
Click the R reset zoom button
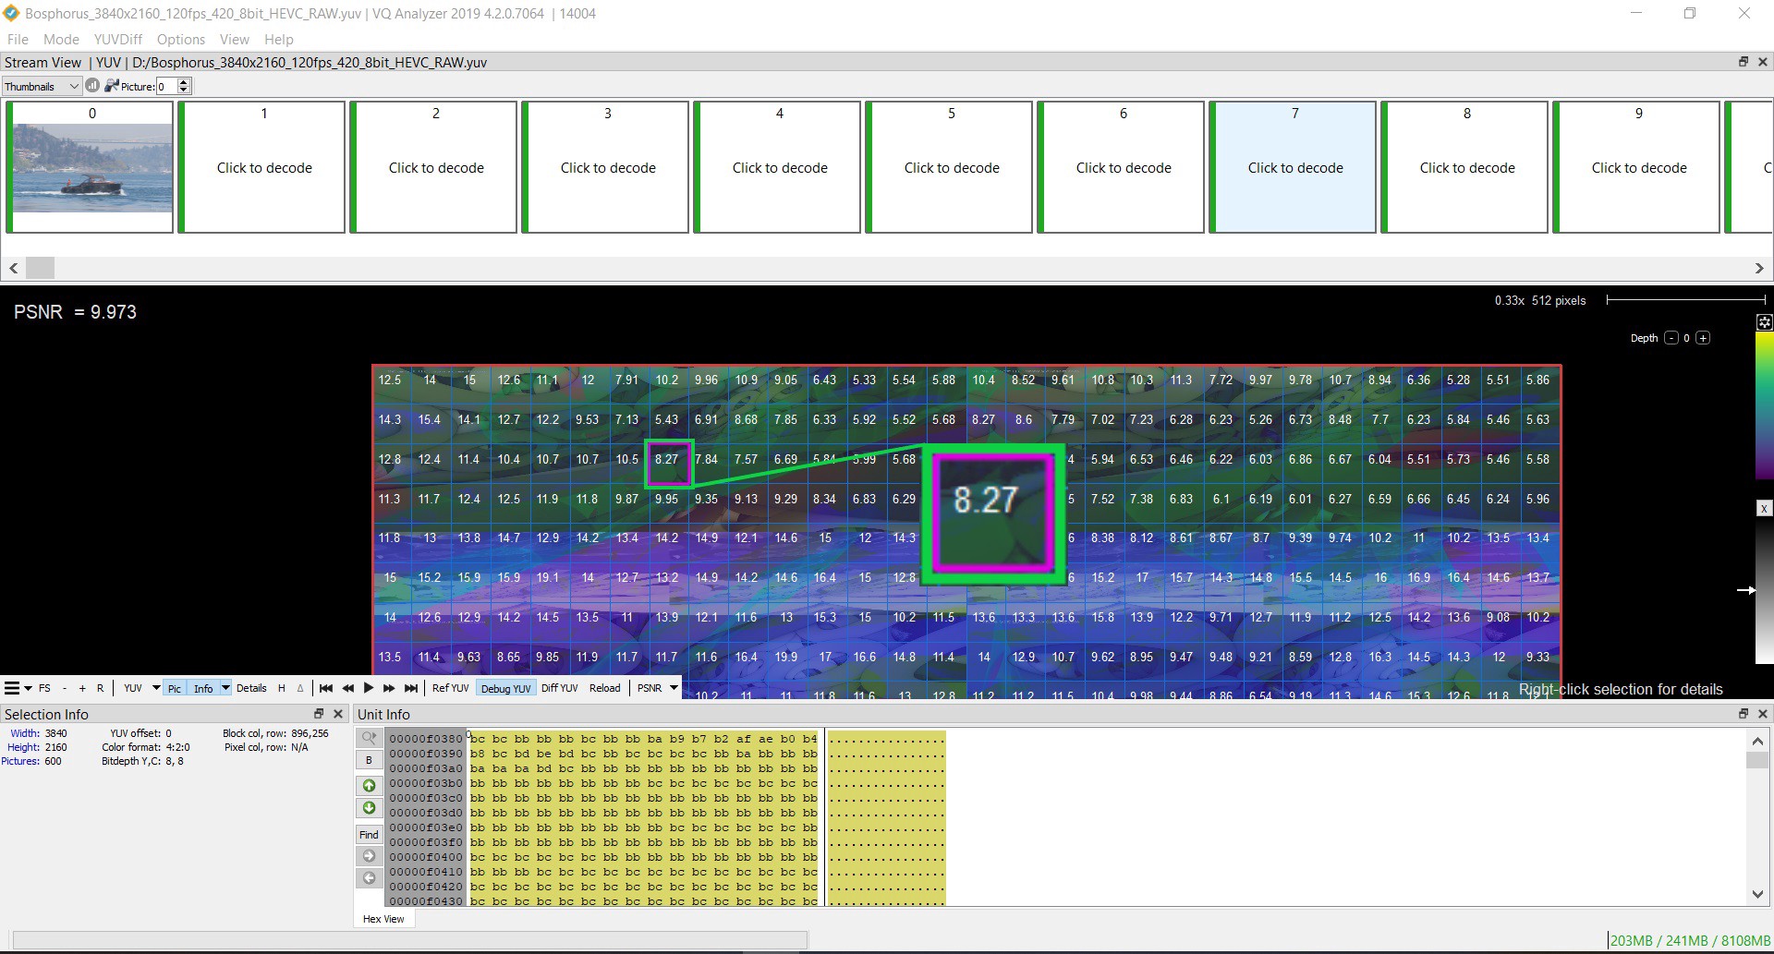coord(100,688)
